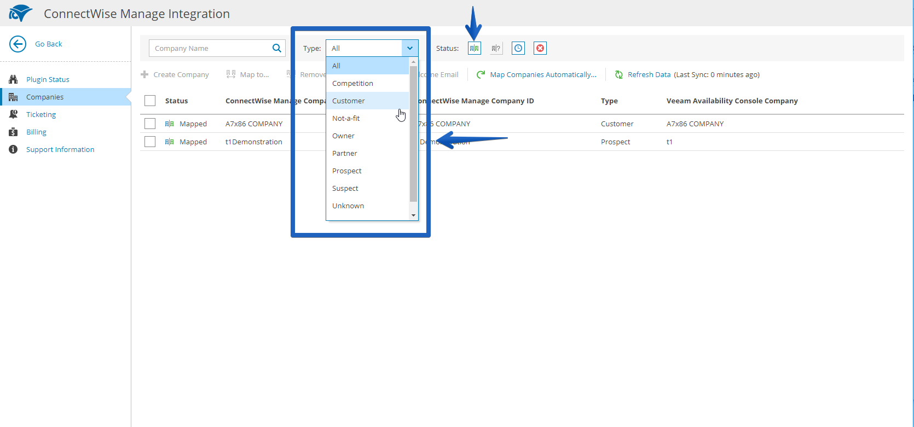Screen dimensions: 914x427
Task: Sort by the Status column header
Action: click(x=176, y=101)
